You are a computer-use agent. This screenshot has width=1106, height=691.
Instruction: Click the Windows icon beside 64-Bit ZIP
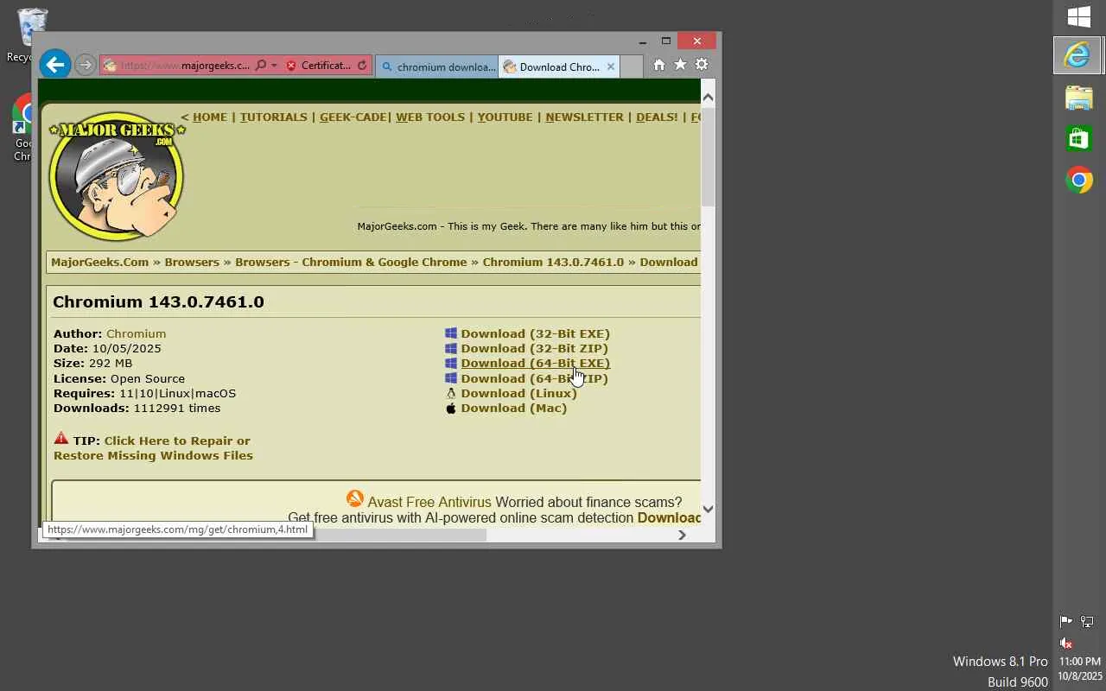[451, 378]
